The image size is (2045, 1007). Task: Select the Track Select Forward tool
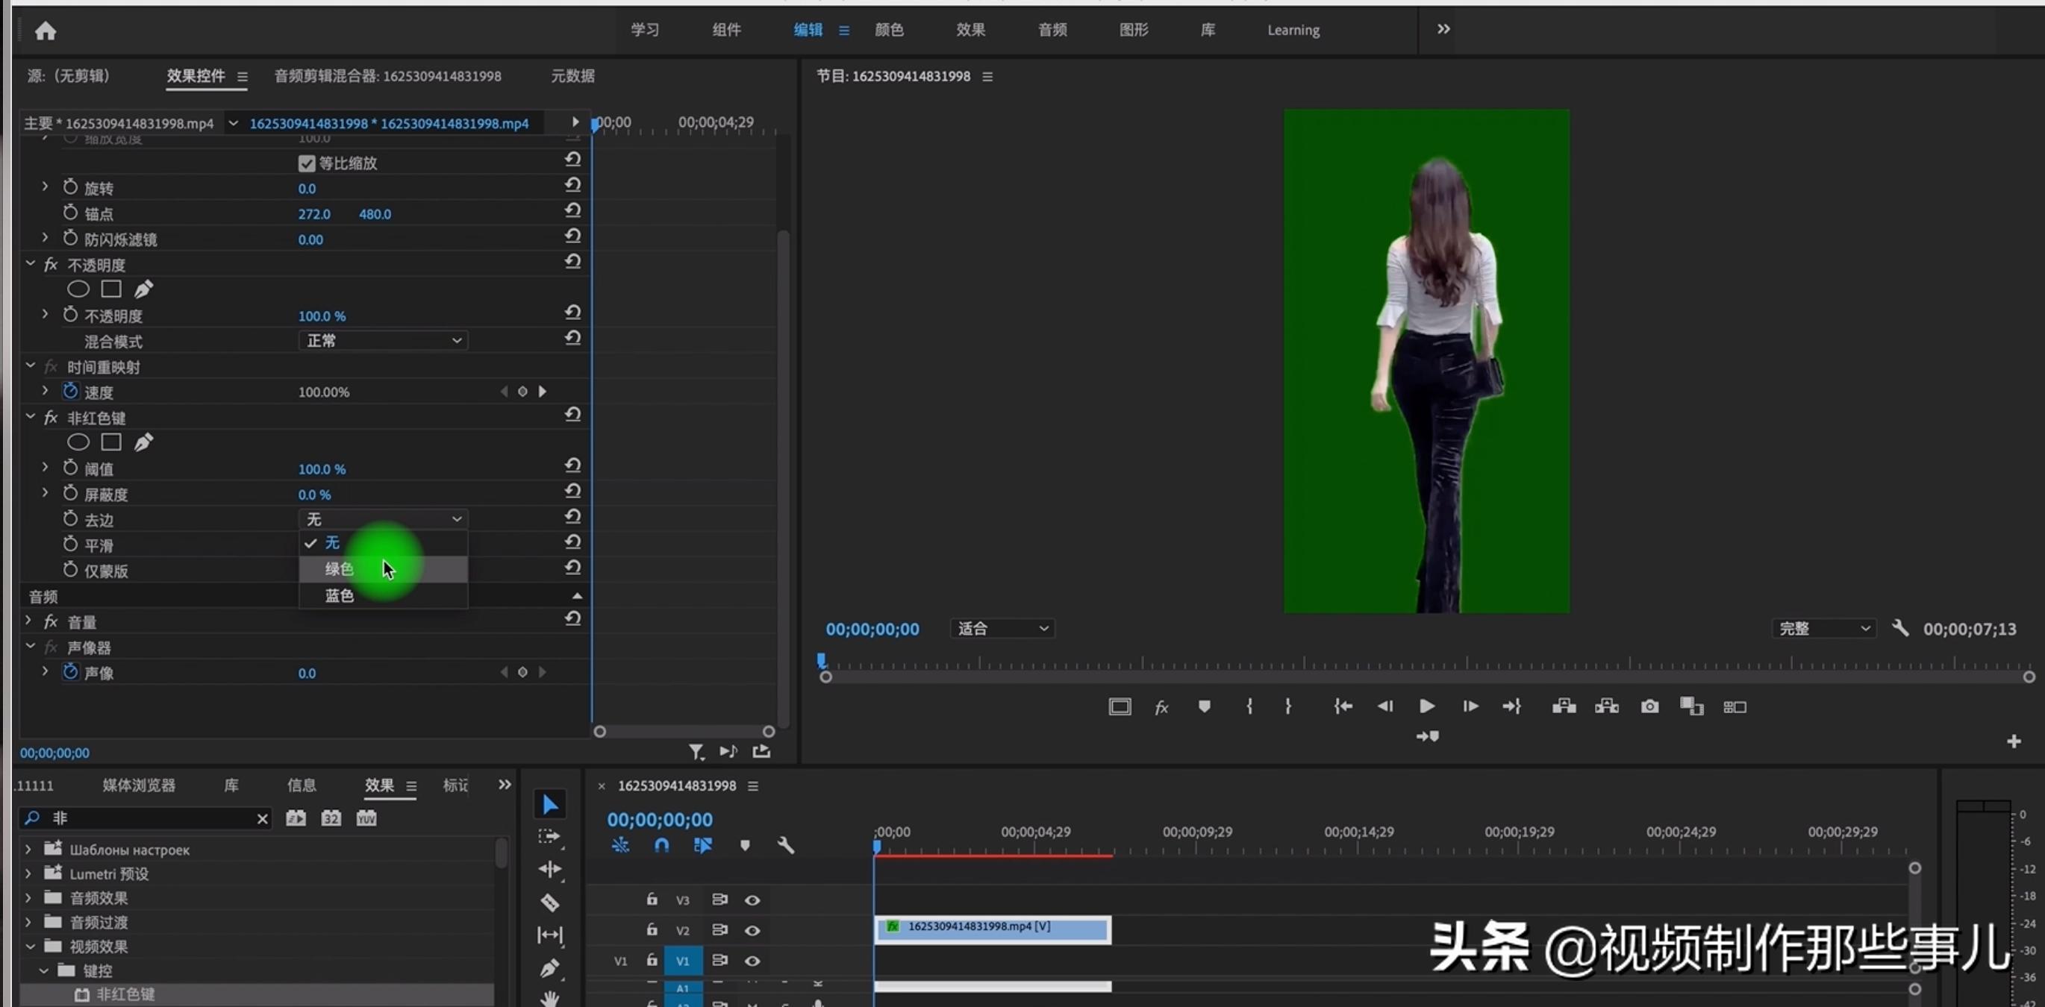pos(550,835)
